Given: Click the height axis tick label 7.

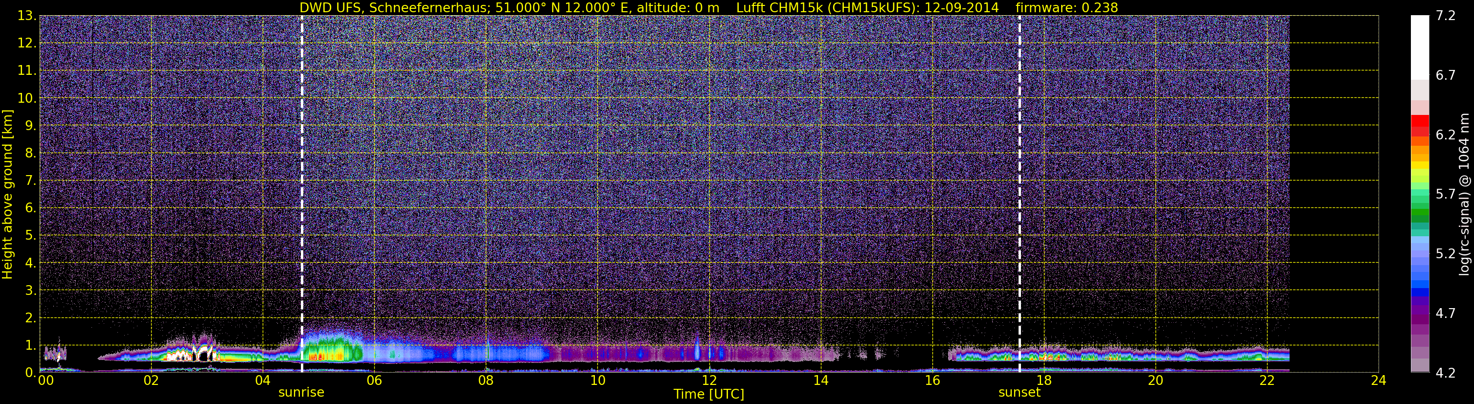Looking at the screenshot, I should click(31, 181).
